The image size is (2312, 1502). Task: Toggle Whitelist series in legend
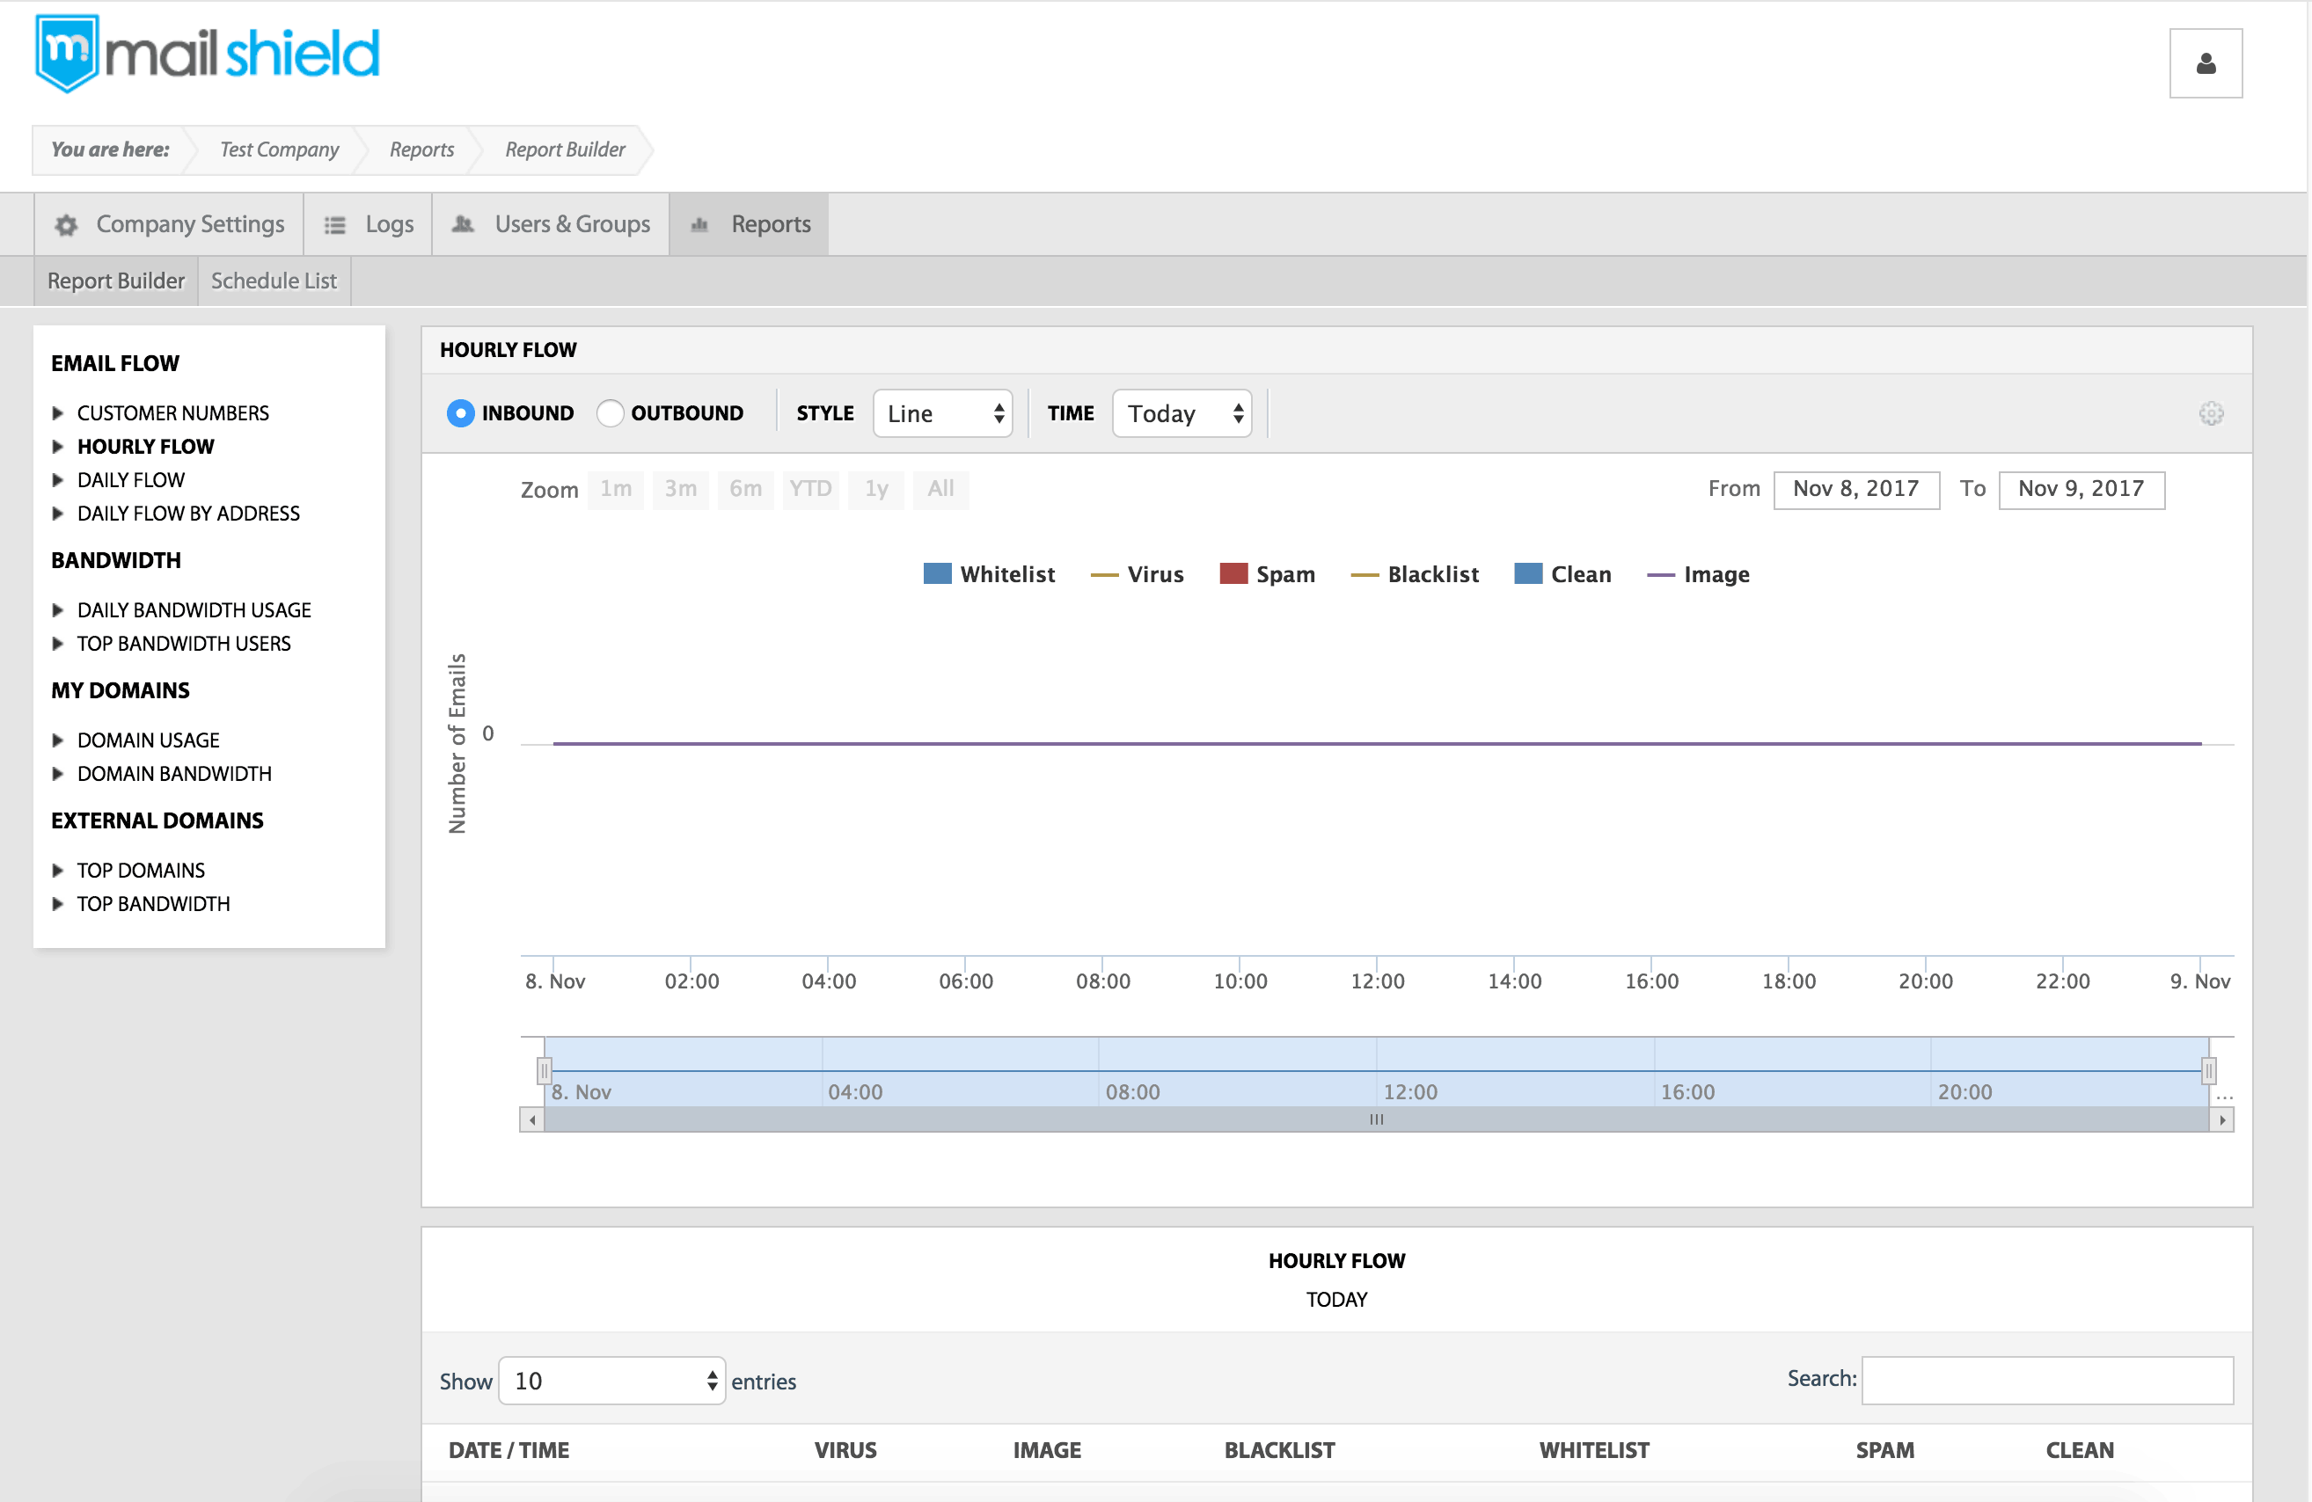pyautogui.click(x=989, y=574)
